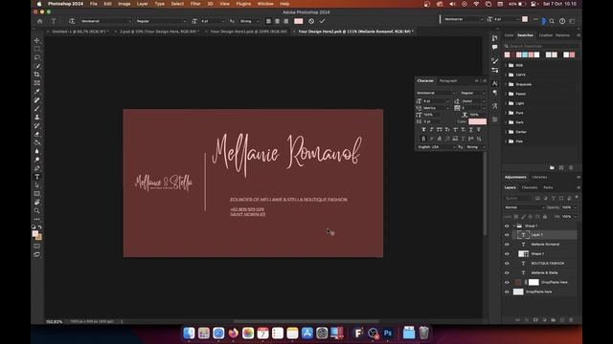
Task: Toggle All Caps in Character panel
Action: pyautogui.click(x=440, y=130)
